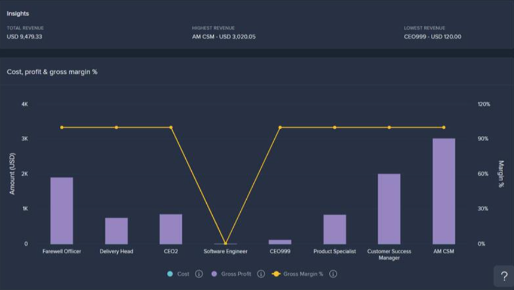Open the info icon beside Gross Profit
Image resolution: width=514 pixels, height=290 pixels.
(x=261, y=274)
